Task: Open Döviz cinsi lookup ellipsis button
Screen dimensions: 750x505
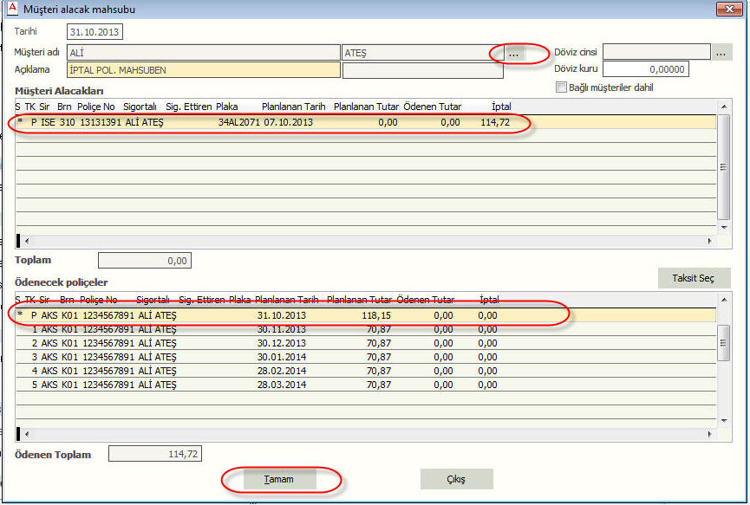Action: point(722,53)
